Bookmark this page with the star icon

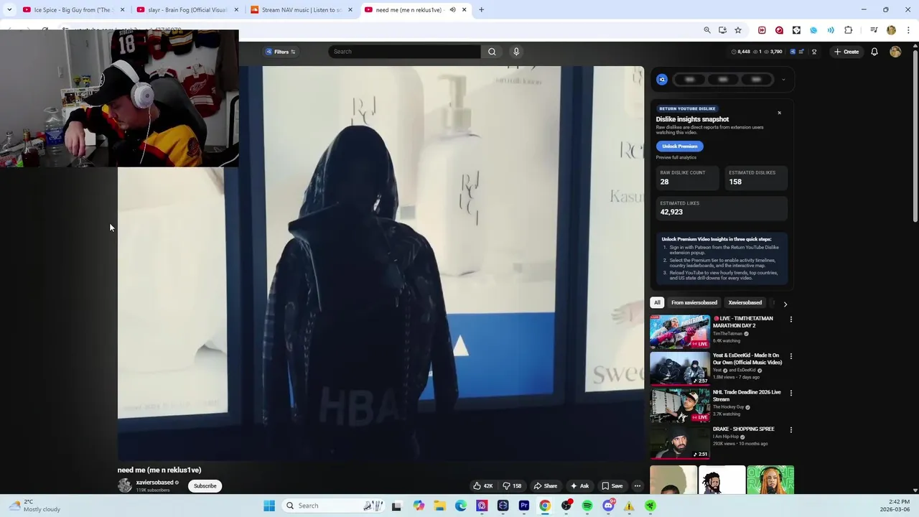click(x=737, y=30)
